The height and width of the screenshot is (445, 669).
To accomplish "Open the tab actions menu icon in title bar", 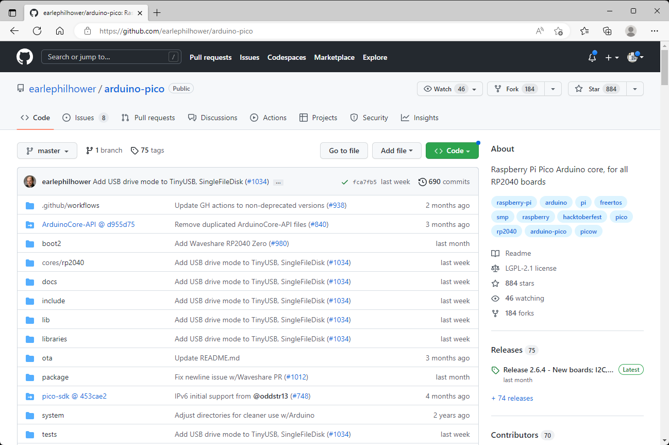I will [x=12, y=12].
